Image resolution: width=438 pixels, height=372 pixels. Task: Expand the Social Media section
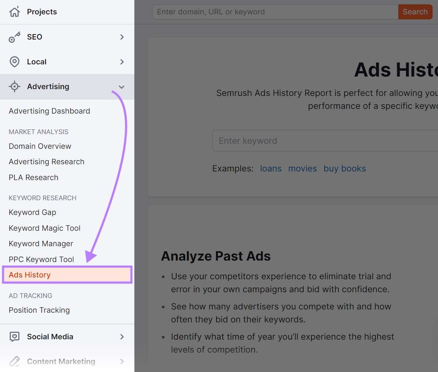121,337
